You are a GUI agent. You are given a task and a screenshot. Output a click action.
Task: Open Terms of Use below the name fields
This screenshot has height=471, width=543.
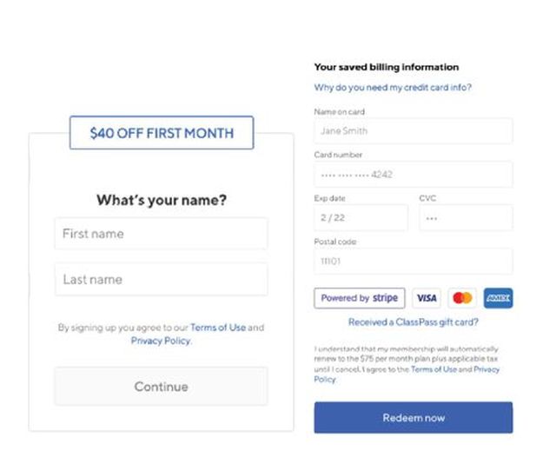[x=218, y=328]
